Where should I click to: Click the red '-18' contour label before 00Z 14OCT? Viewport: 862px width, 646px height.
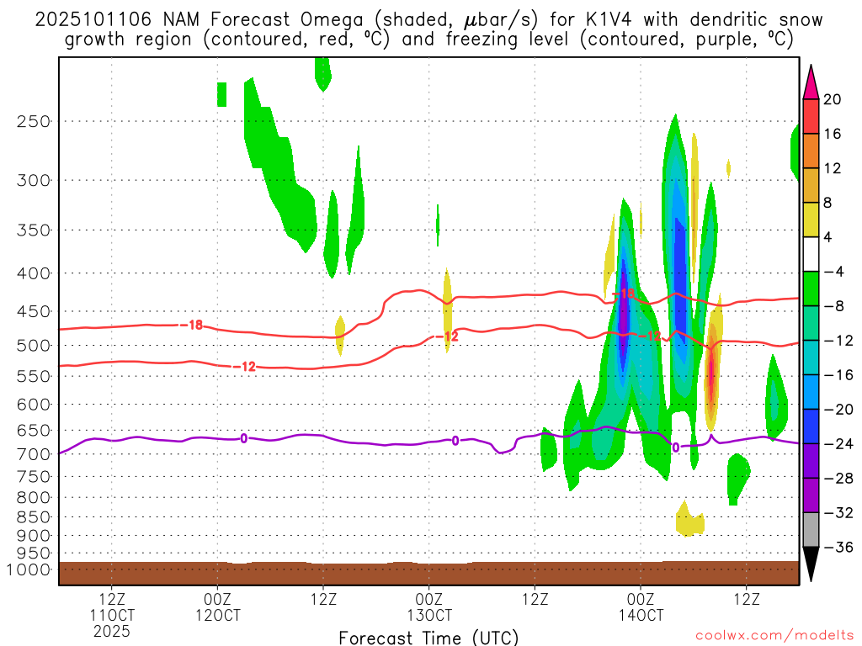pyautogui.click(x=624, y=294)
